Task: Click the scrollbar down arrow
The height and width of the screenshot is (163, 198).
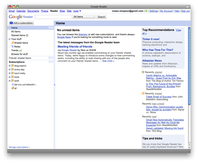Action: [189, 148]
